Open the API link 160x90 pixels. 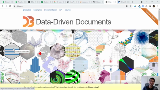61,10
